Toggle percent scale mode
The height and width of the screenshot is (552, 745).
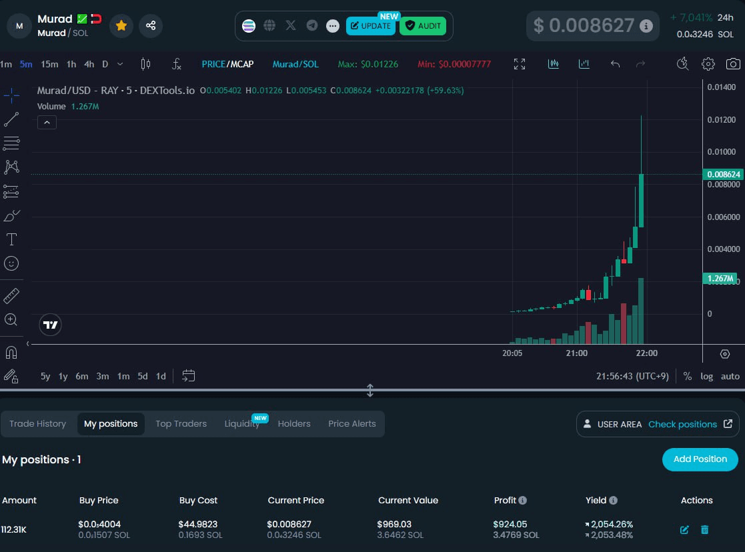pyautogui.click(x=688, y=376)
